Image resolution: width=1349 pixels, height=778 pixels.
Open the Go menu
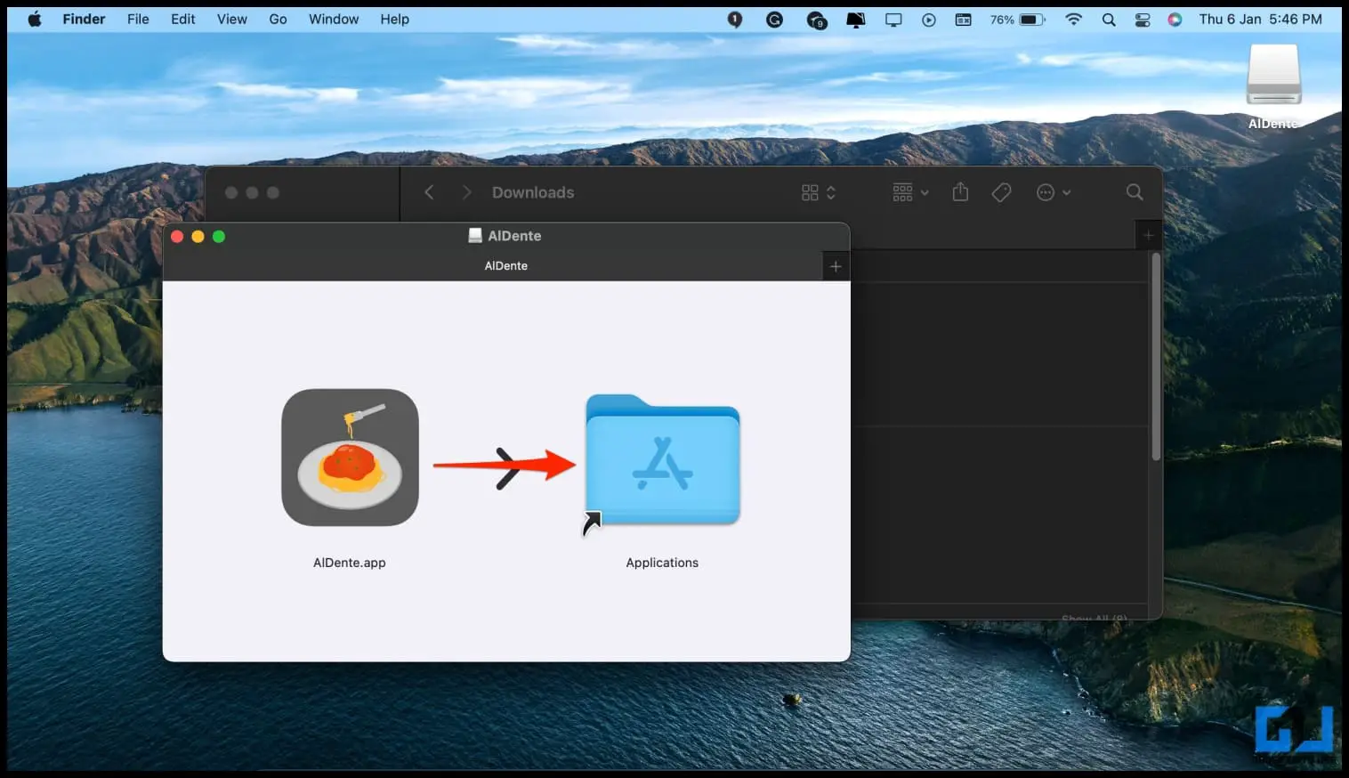coord(279,19)
